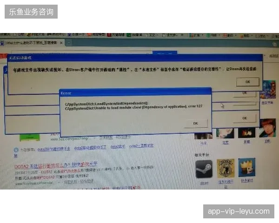Expand the bookmarks overflow chevron
The height and width of the screenshot is (223, 279).
tap(182, 35)
